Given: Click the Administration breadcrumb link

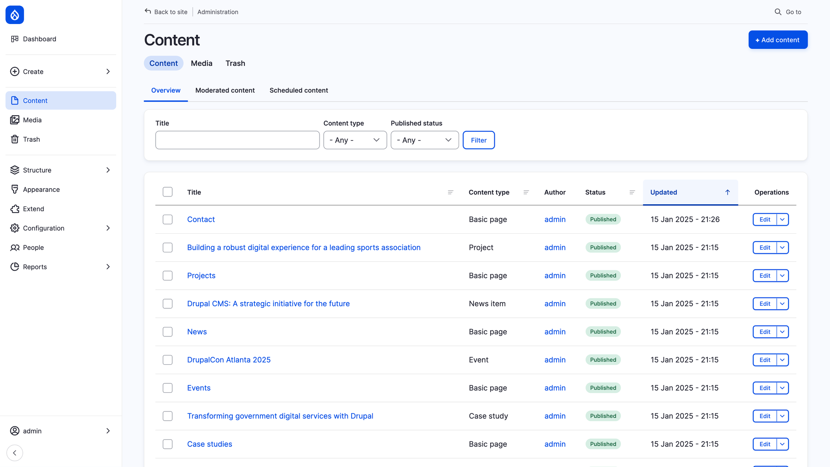Looking at the screenshot, I should [x=218, y=12].
